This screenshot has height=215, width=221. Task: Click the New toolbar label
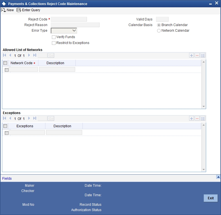tap(10, 10)
